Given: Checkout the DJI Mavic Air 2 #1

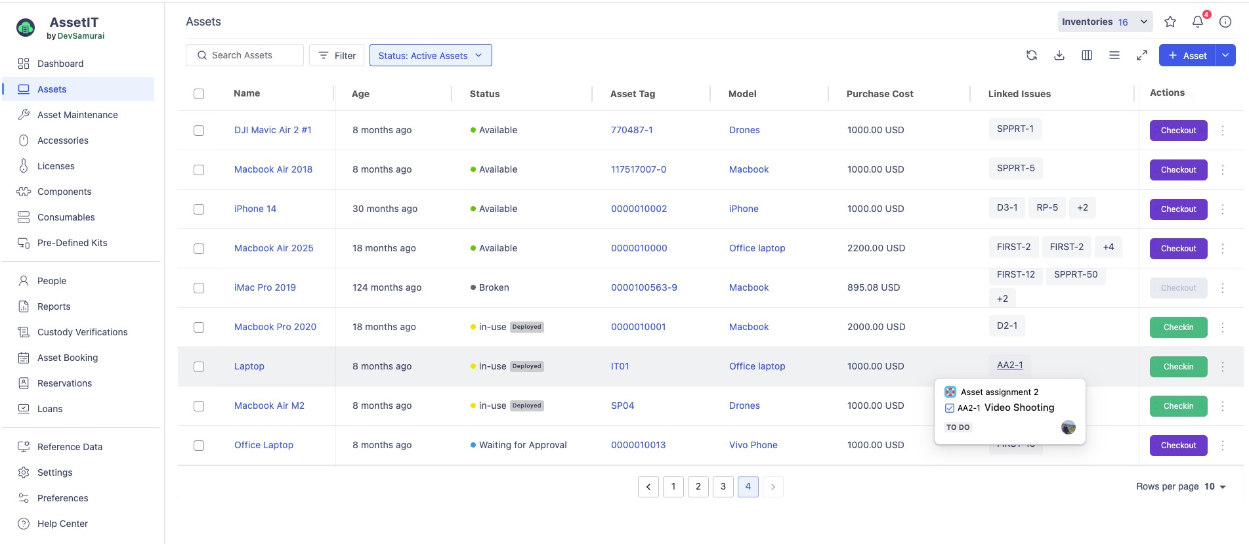Looking at the screenshot, I should (1179, 131).
